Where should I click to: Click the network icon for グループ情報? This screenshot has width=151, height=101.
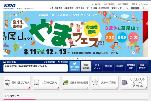95,83
